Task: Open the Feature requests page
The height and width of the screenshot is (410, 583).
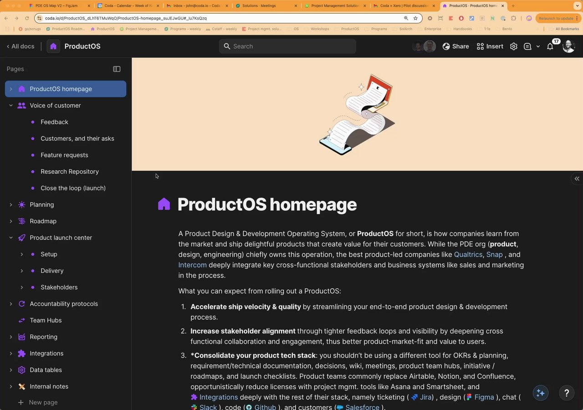Action: point(66,155)
